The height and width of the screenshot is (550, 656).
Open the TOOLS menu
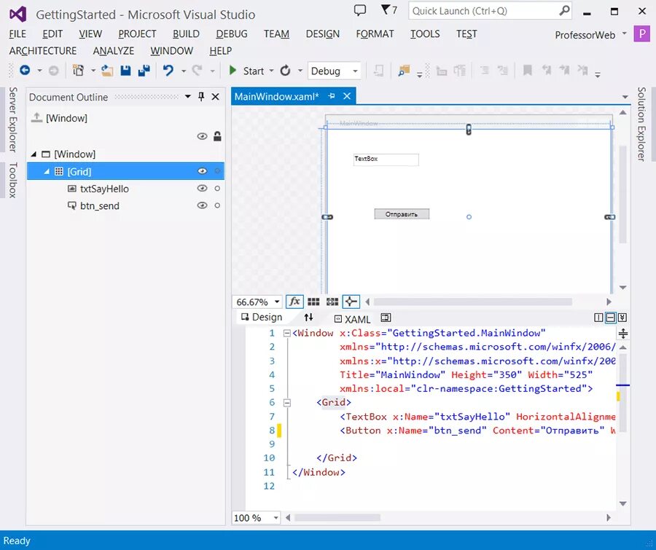point(425,34)
